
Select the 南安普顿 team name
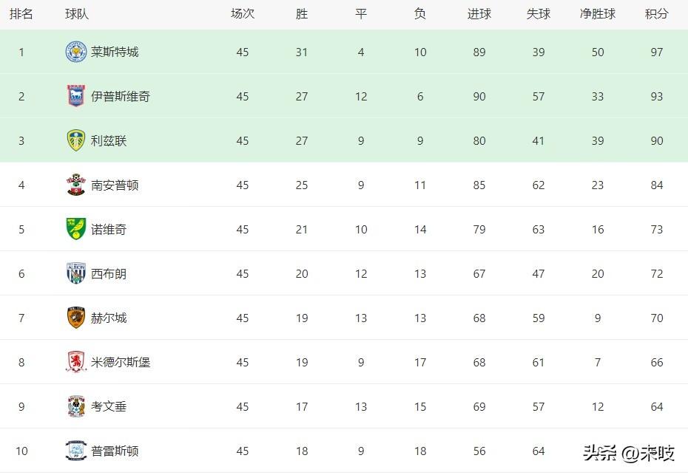115,185
